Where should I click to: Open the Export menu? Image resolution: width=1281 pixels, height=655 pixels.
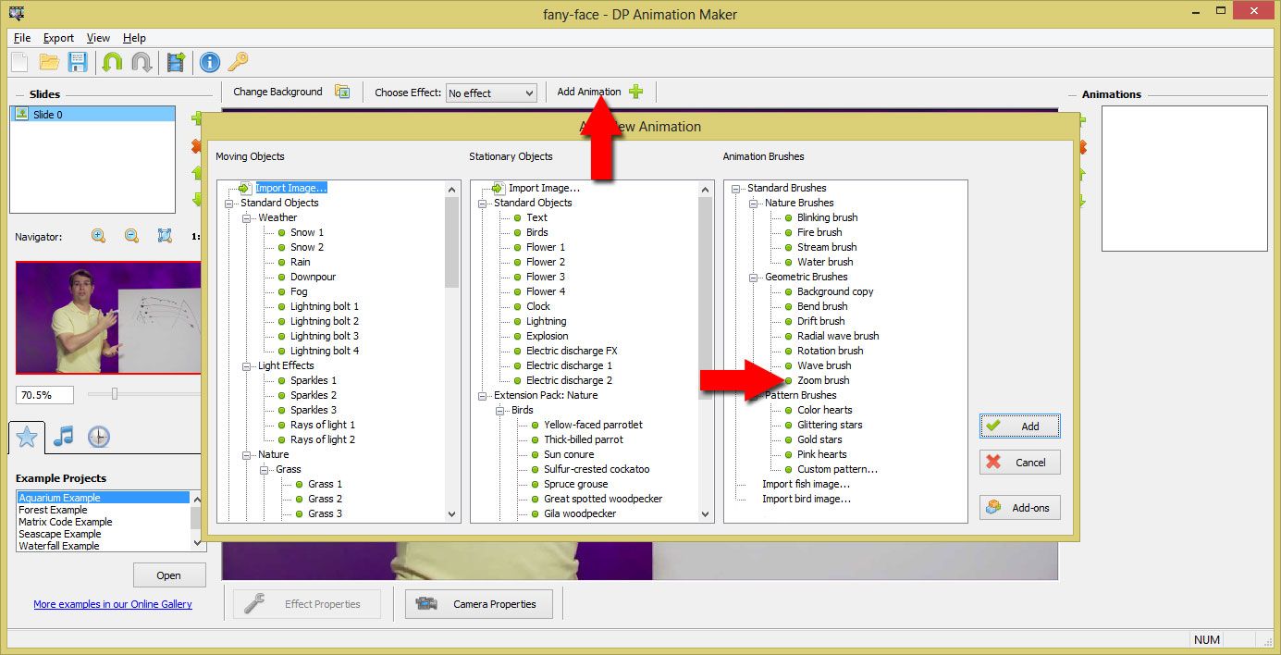click(58, 38)
